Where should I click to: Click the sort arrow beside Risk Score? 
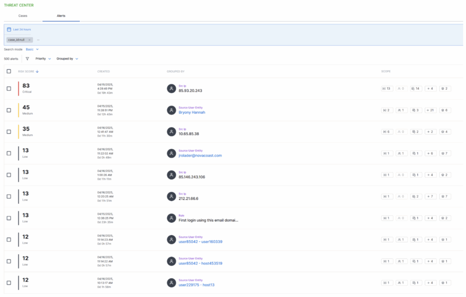click(37, 71)
